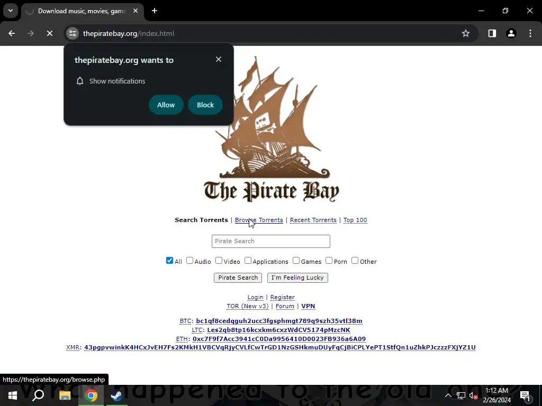Open the Chrome profile icon
Image resolution: width=542 pixels, height=406 pixels.
511,33
